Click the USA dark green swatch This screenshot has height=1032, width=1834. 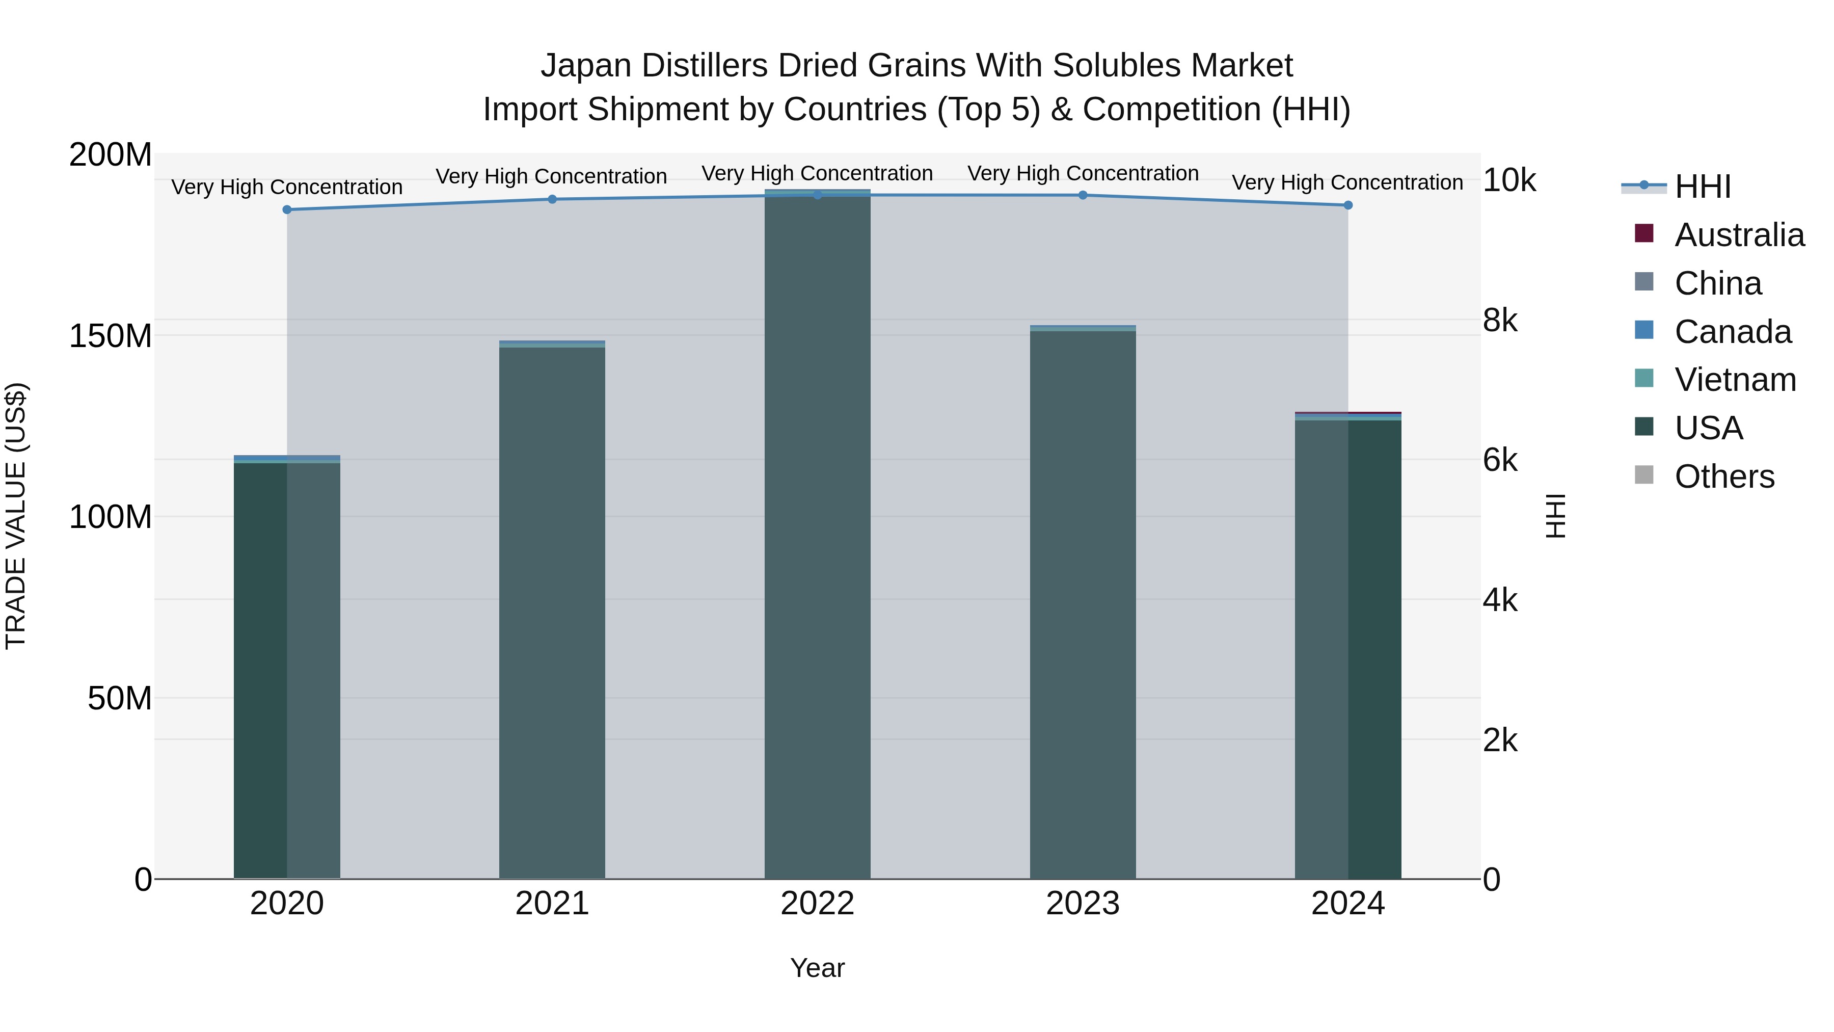pos(1644,426)
